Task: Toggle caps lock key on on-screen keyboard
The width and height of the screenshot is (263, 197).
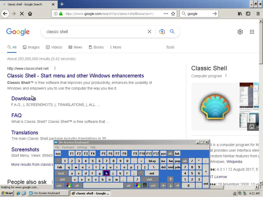Action: click(61, 173)
